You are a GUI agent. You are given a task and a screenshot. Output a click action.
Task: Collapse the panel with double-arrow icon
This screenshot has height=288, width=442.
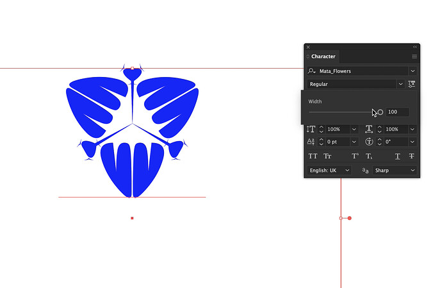[x=415, y=47]
